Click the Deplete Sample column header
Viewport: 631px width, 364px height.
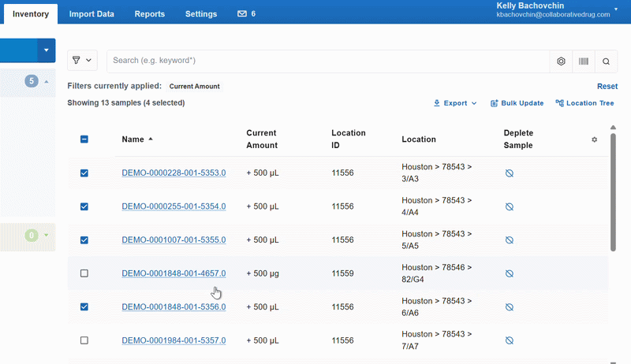518,139
